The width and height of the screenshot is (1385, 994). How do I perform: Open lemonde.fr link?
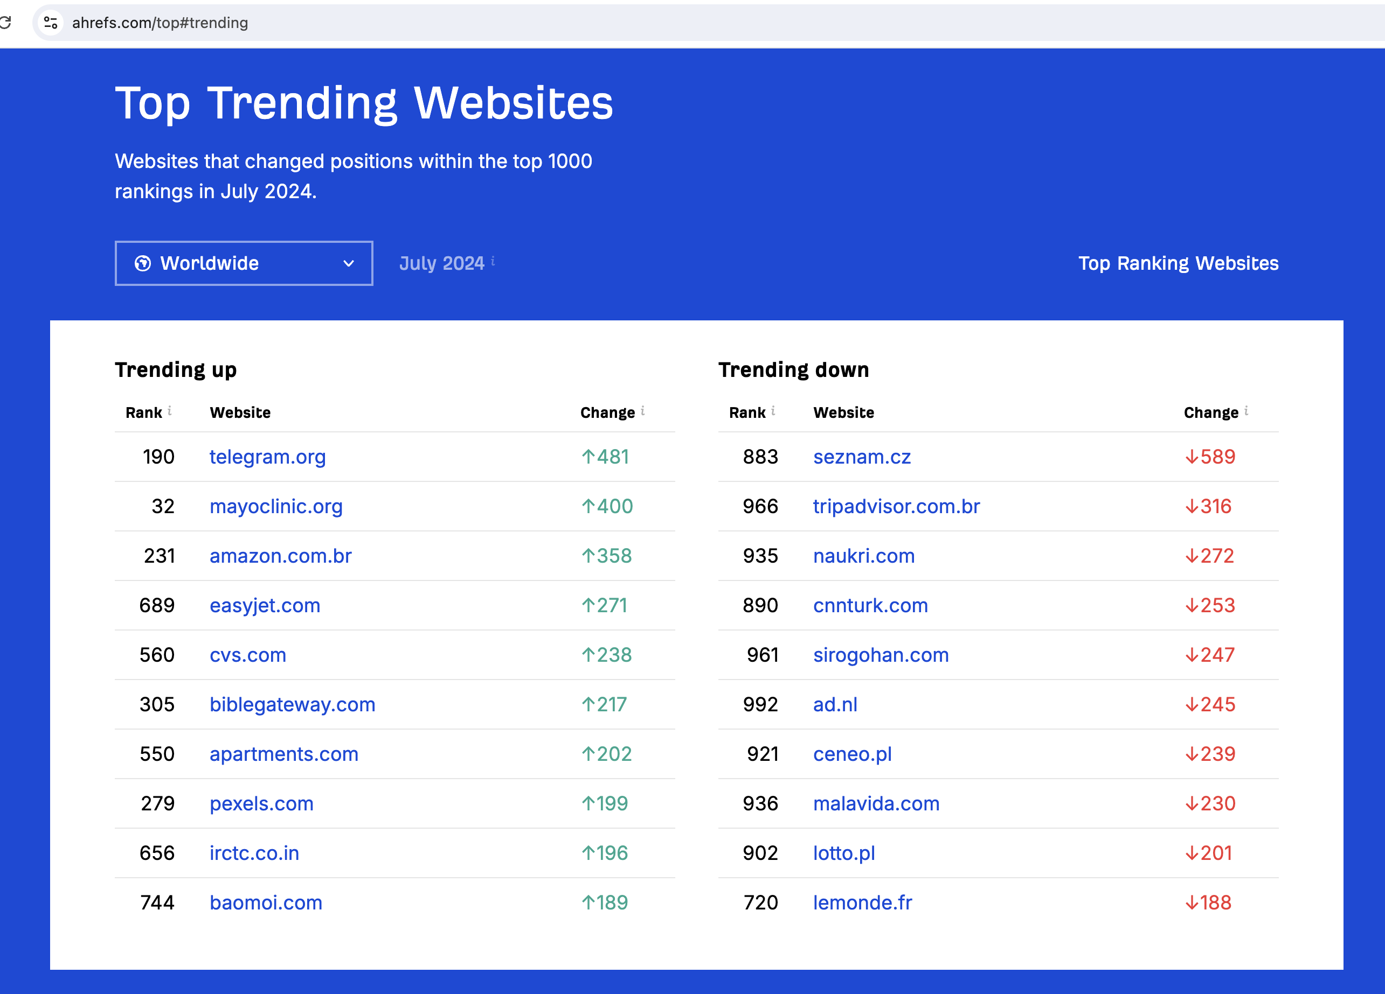862,902
